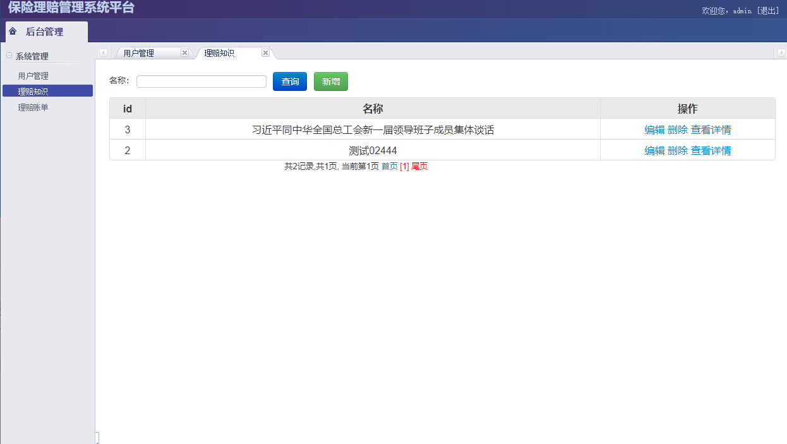
Task: Click 退出 to log out admin
Action: click(770, 10)
